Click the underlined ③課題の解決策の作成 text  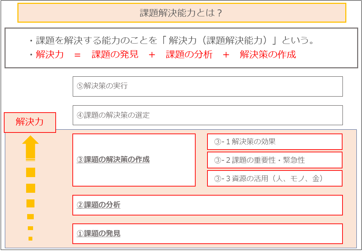tap(113, 160)
